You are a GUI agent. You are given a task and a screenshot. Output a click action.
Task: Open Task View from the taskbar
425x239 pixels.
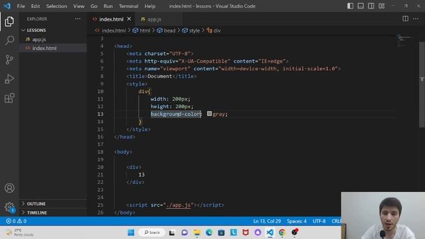[172, 232]
